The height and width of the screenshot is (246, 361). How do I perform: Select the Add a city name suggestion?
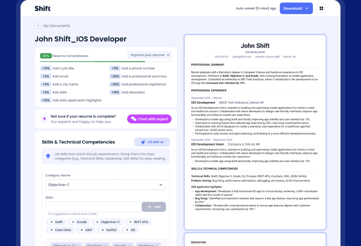[59, 84]
